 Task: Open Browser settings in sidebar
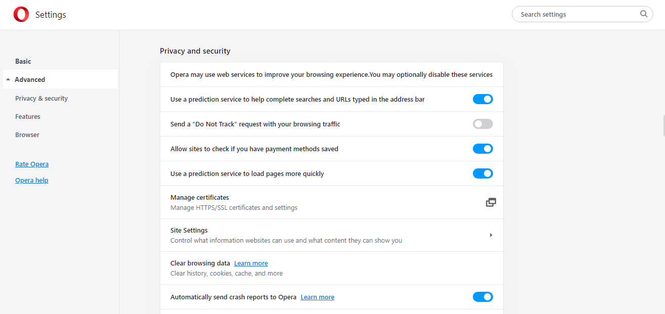[x=27, y=135]
